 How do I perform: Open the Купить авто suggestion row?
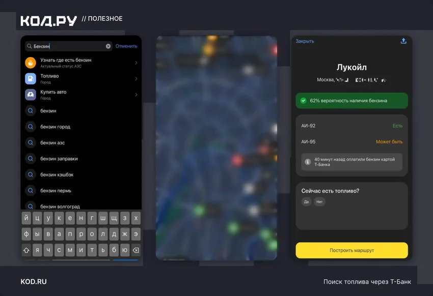(81, 95)
